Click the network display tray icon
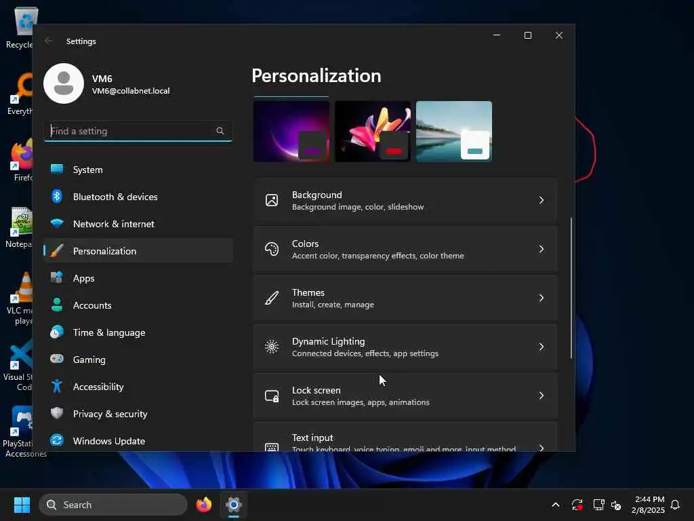 [x=598, y=505]
